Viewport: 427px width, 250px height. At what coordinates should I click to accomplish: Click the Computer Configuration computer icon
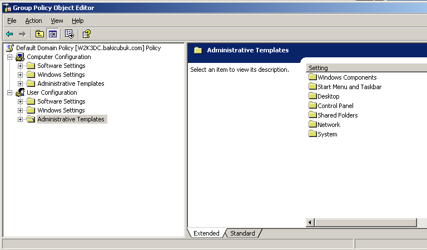tap(20, 57)
